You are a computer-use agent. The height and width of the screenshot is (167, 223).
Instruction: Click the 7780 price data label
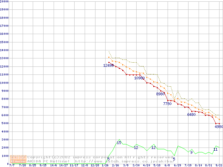(167, 104)
